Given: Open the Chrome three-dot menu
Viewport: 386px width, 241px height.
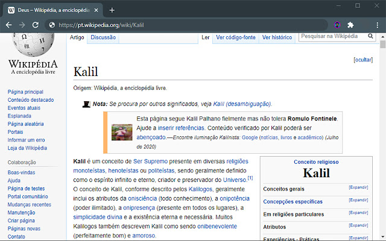Looking at the screenshot, I should point(378,25).
